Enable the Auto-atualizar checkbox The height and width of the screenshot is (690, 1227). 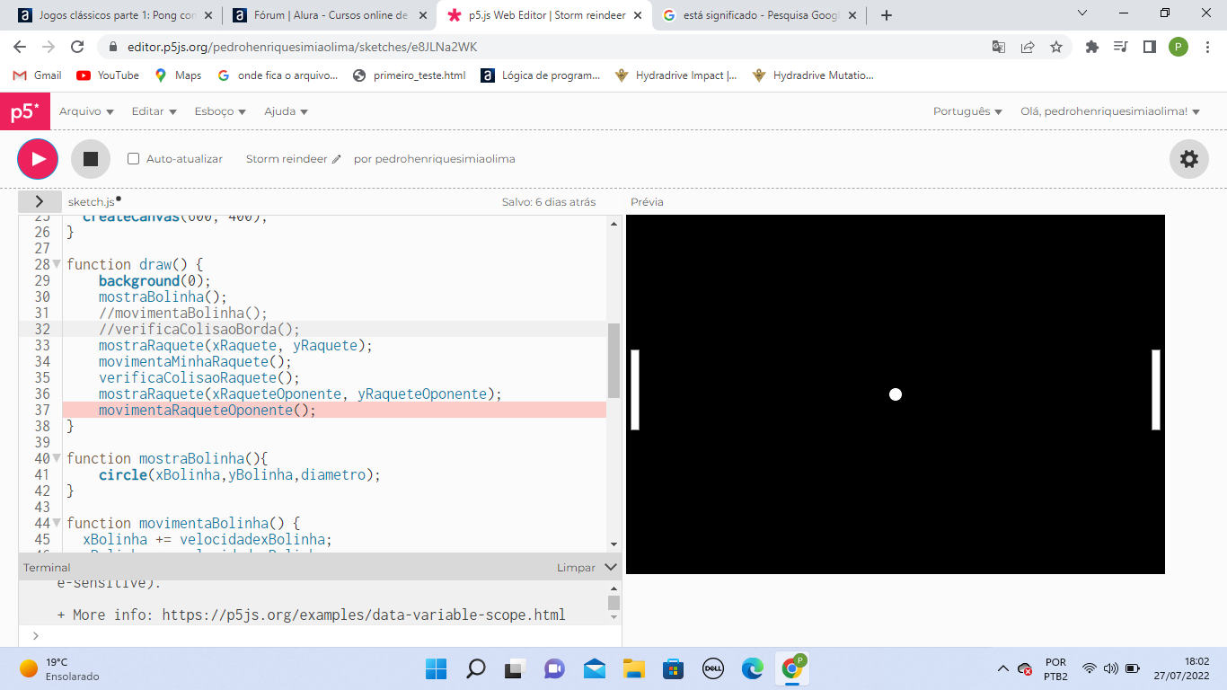(134, 159)
